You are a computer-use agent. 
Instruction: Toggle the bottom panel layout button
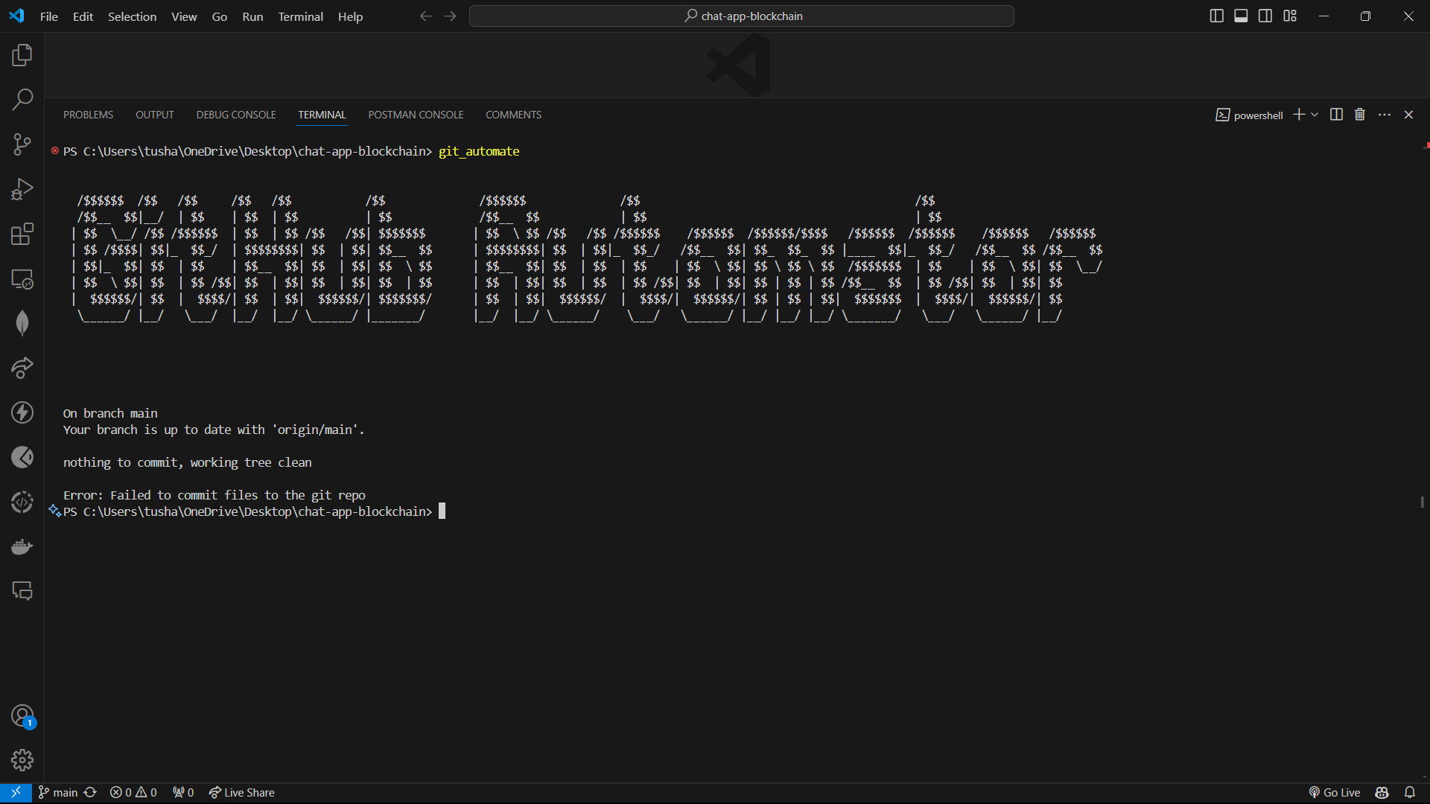click(x=1241, y=16)
